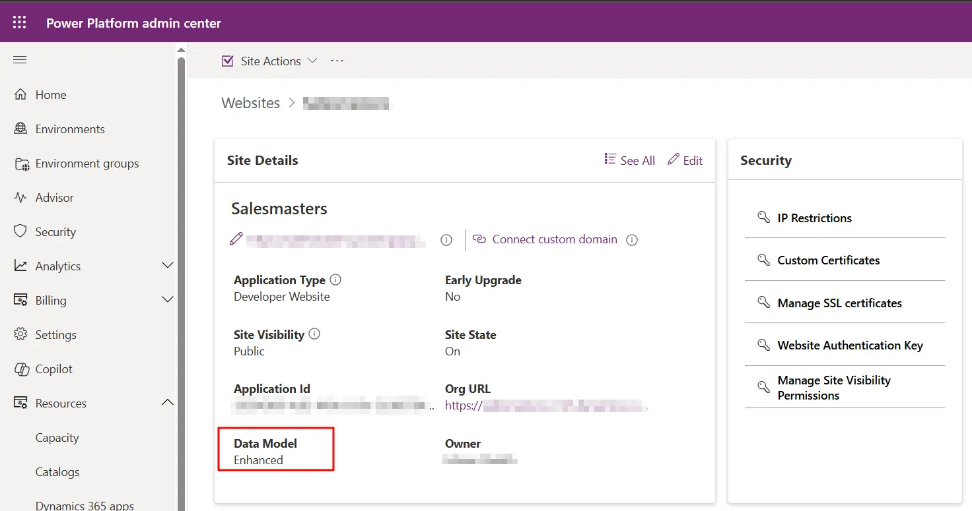Screen dimensions: 972x511
Task: Go back to Websites breadcrumb
Action: 251,103
